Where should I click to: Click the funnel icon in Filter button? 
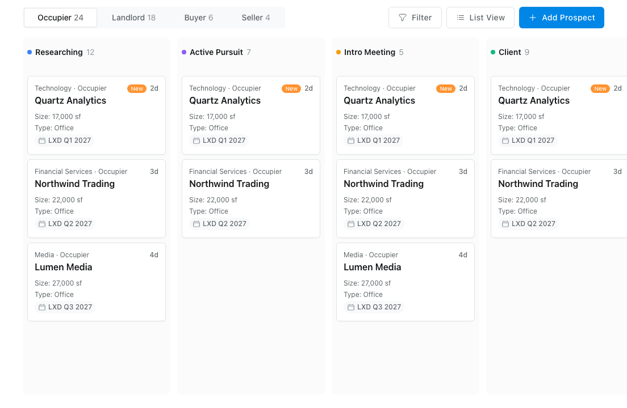coord(403,18)
